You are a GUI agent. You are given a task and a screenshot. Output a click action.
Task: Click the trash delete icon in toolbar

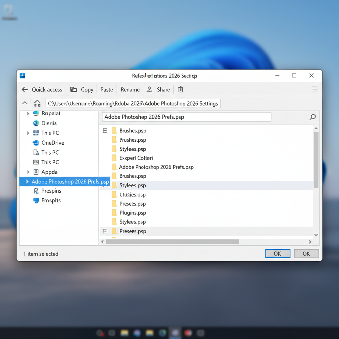pos(180,89)
